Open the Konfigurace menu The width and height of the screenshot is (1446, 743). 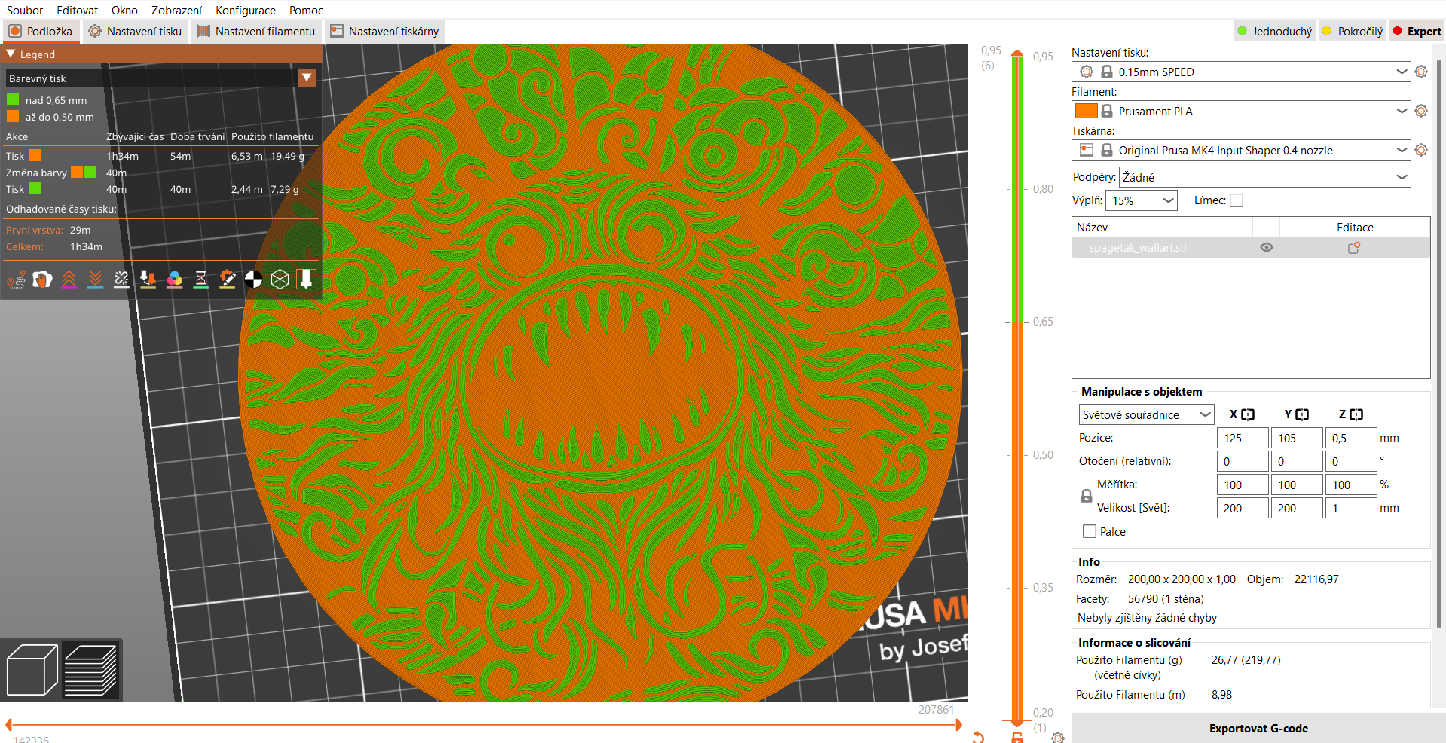pos(246,10)
